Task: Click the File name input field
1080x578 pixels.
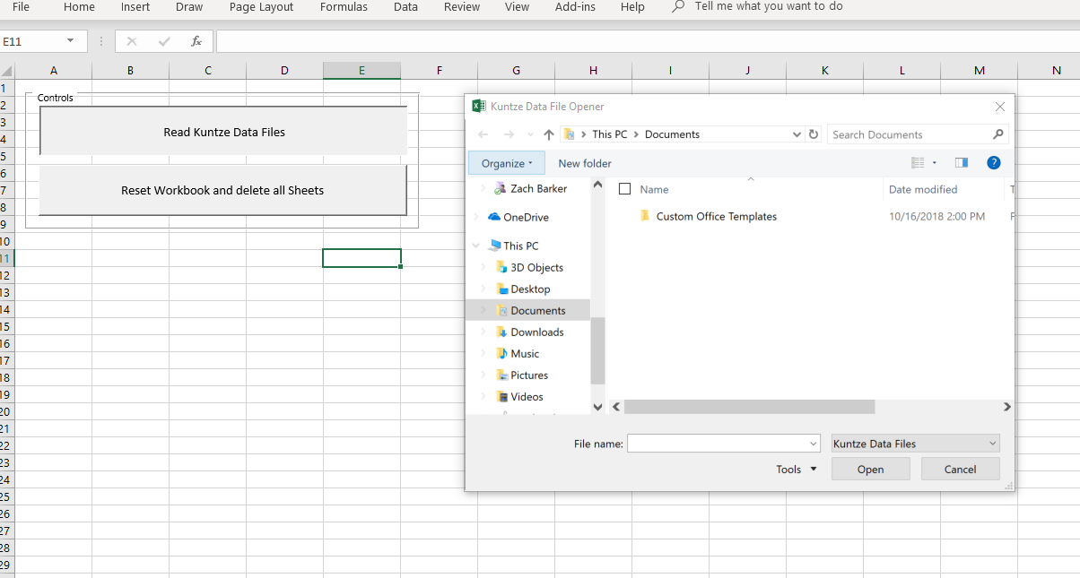Action: click(718, 444)
